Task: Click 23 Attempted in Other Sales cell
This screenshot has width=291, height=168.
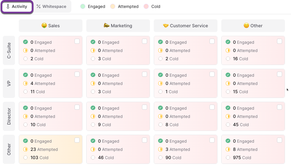Action: 44,149
